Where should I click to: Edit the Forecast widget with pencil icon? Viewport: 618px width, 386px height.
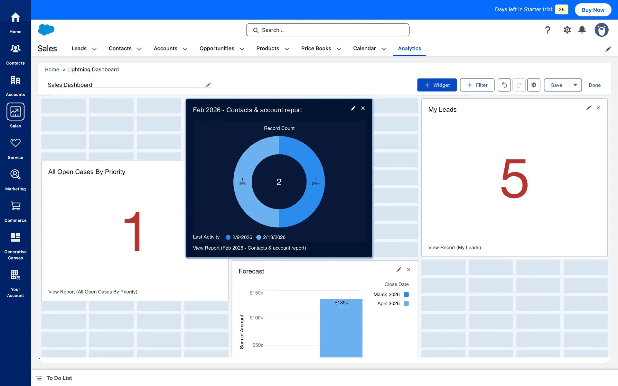click(399, 270)
